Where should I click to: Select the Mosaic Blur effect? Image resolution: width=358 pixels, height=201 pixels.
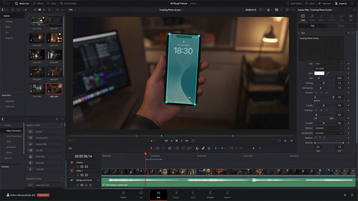[44, 157]
